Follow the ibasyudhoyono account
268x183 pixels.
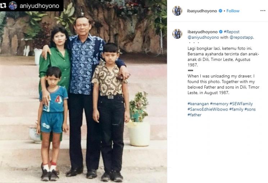[233, 11]
